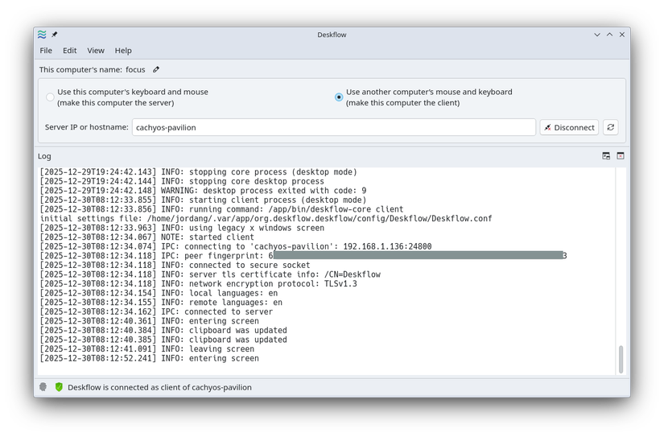Click the gray settings status icon
Viewport: 664px width, 437px height.
point(43,386)
